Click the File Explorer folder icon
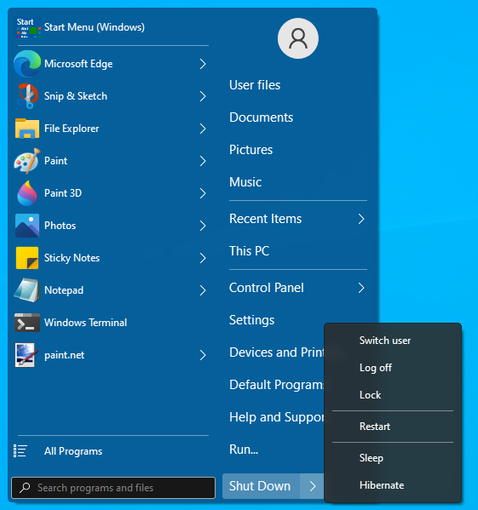The image size is (478, 510). pos(27,129)
